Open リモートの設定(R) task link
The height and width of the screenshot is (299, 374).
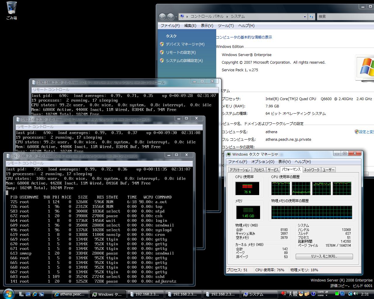(181, 52)
